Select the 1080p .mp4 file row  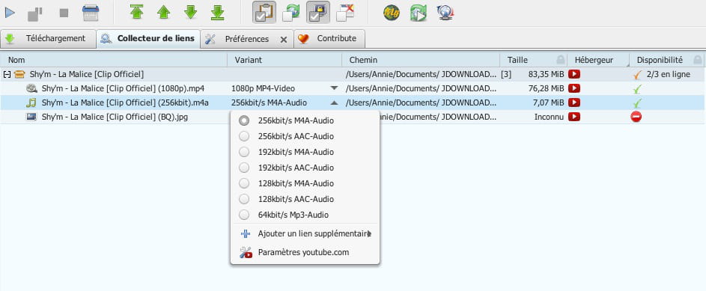click(353, 88)
